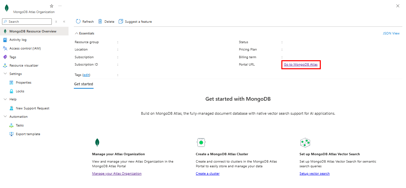Click the New Support Request icon
This screenshot has height=188, width=406.
11,108
